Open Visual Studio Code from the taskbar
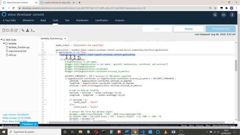 [142, 132]
